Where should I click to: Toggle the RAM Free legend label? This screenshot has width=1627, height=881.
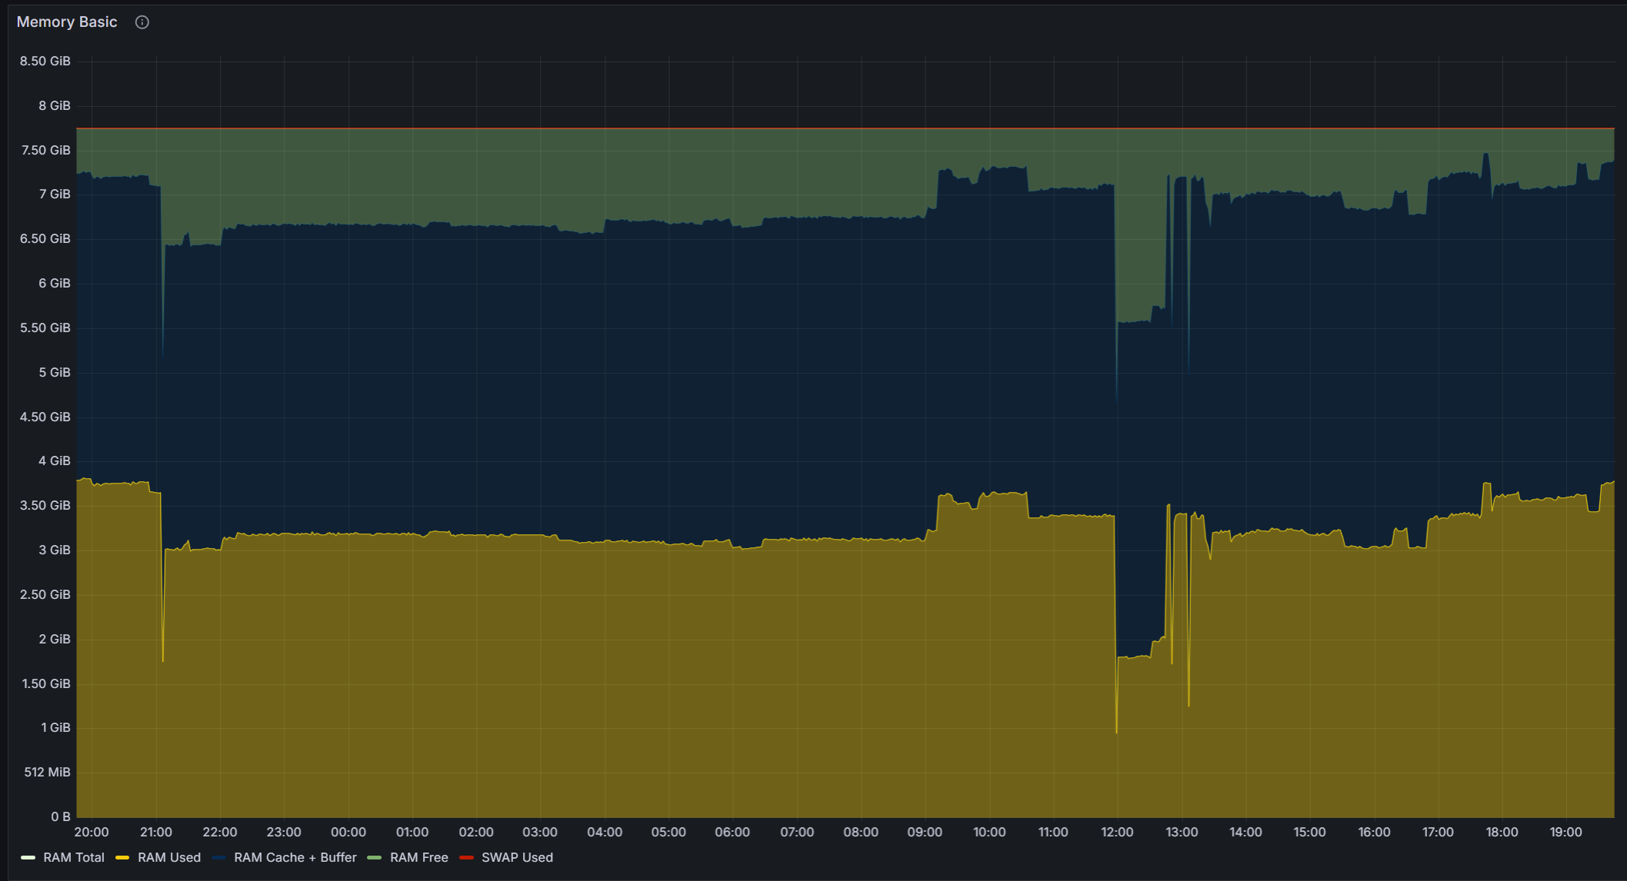click(418, 857)
